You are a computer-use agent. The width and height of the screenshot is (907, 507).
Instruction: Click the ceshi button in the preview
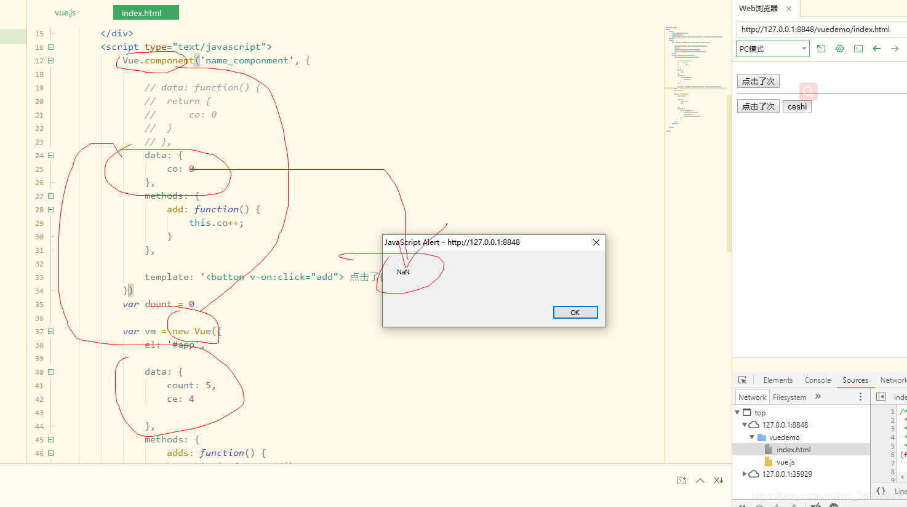[797, 106]
